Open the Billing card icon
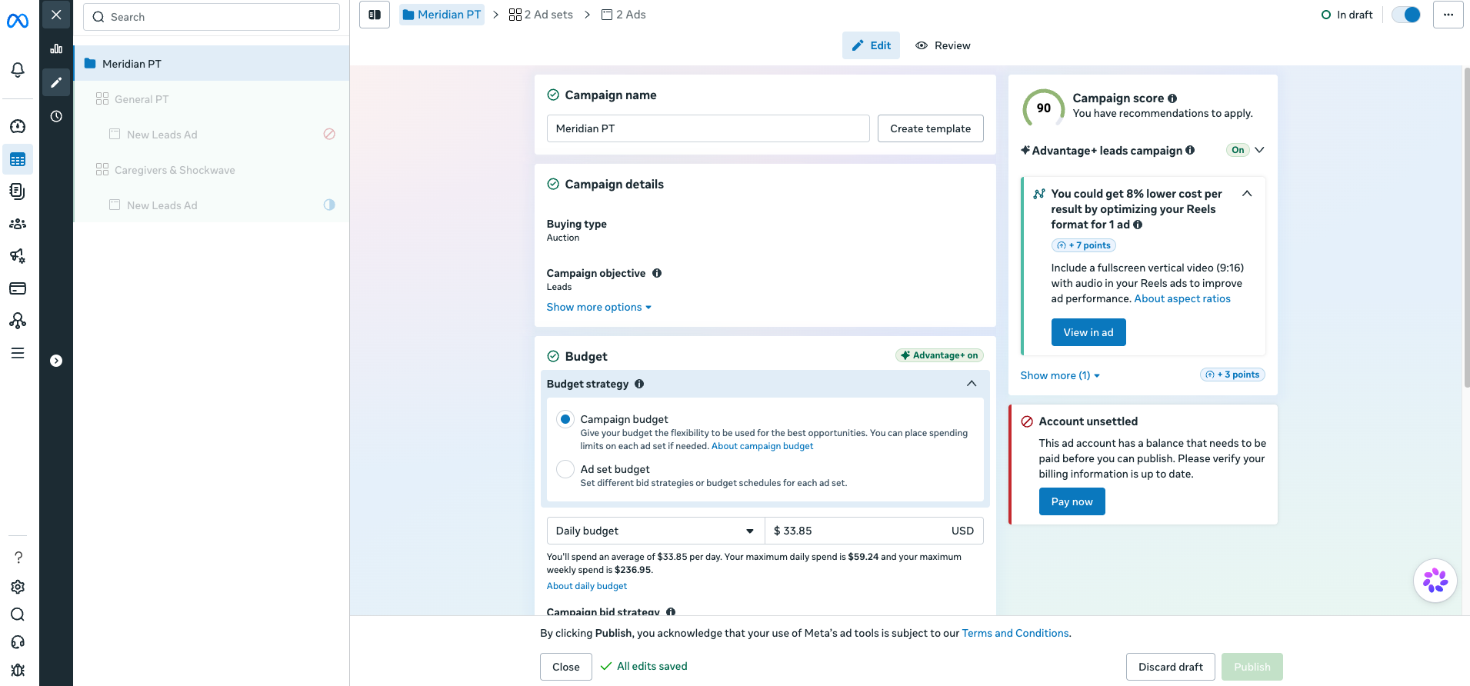 click(x=18, y=288)
